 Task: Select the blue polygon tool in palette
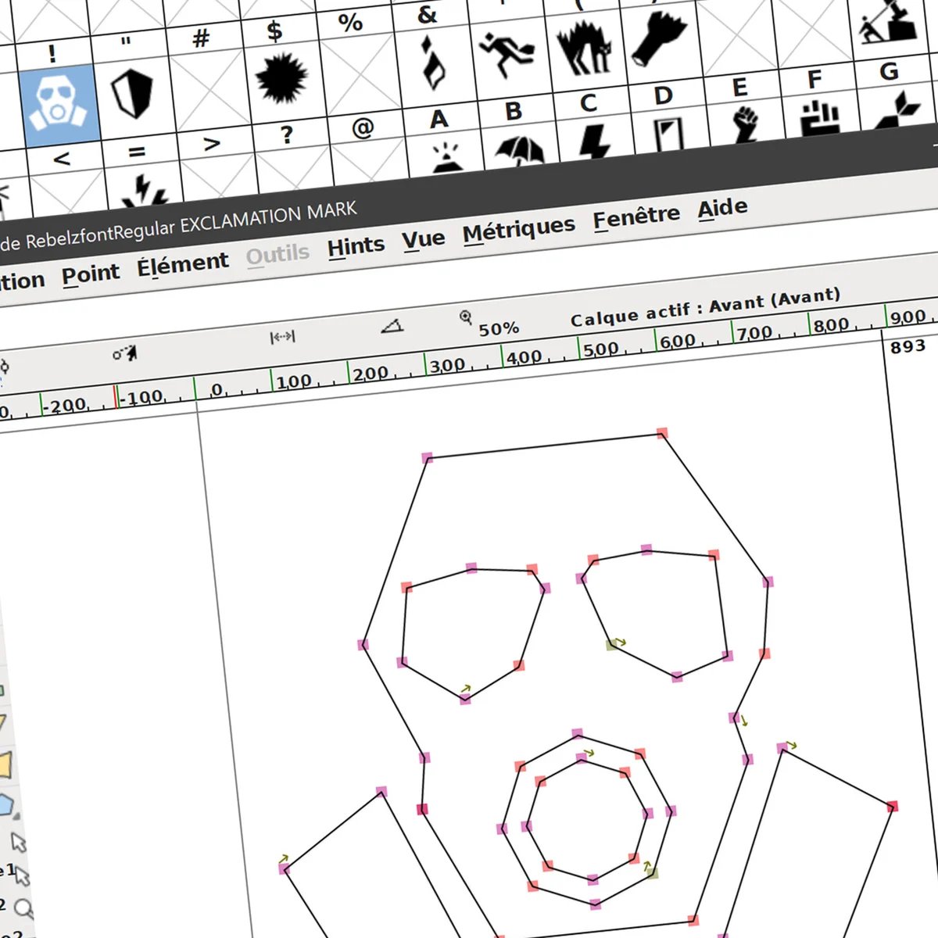coord(5,805)
